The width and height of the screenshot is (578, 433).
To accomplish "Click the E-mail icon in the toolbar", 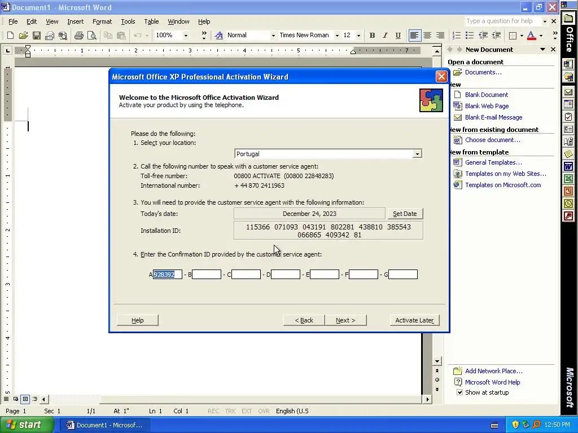I will click(50, 36).
